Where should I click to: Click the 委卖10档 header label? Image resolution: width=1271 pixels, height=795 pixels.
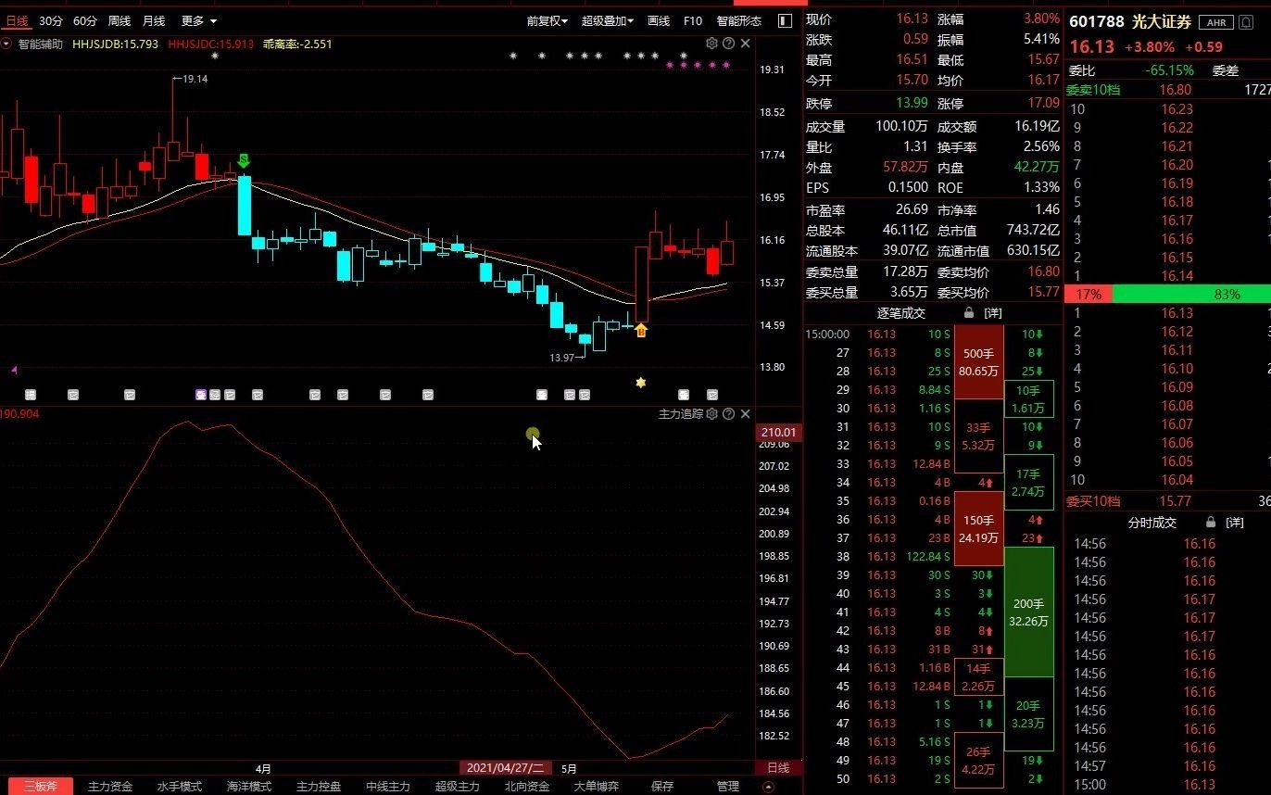[x=1093, y=90]
